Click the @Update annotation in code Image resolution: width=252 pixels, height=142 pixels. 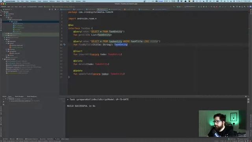pyautogui.click(x=78, y=71)
